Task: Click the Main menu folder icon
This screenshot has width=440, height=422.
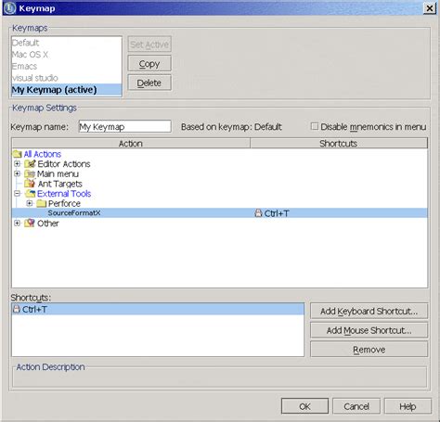Action: click(30, 173)
